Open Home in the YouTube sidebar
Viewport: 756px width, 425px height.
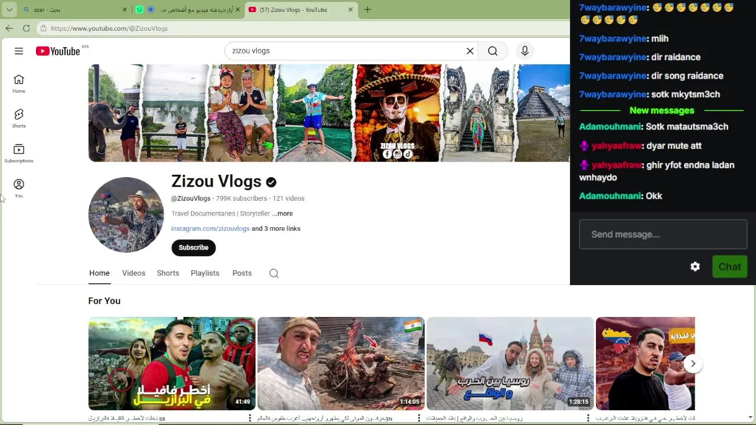[19, 84]
